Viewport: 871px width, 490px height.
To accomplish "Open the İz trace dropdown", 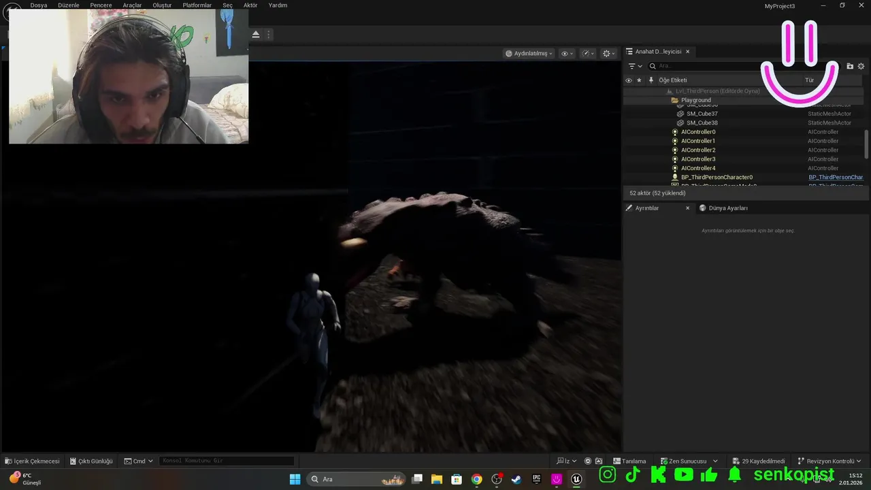I will coord(567,461).
